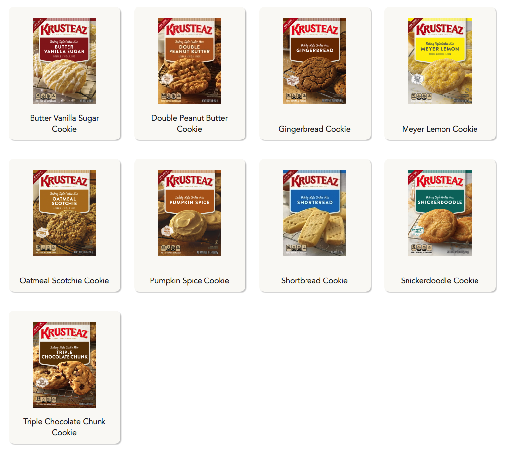Select the Double Peanut Butter Cookie box image
Image resolution: width=510 pixels, height=452 pixels.
coord(189,61)
